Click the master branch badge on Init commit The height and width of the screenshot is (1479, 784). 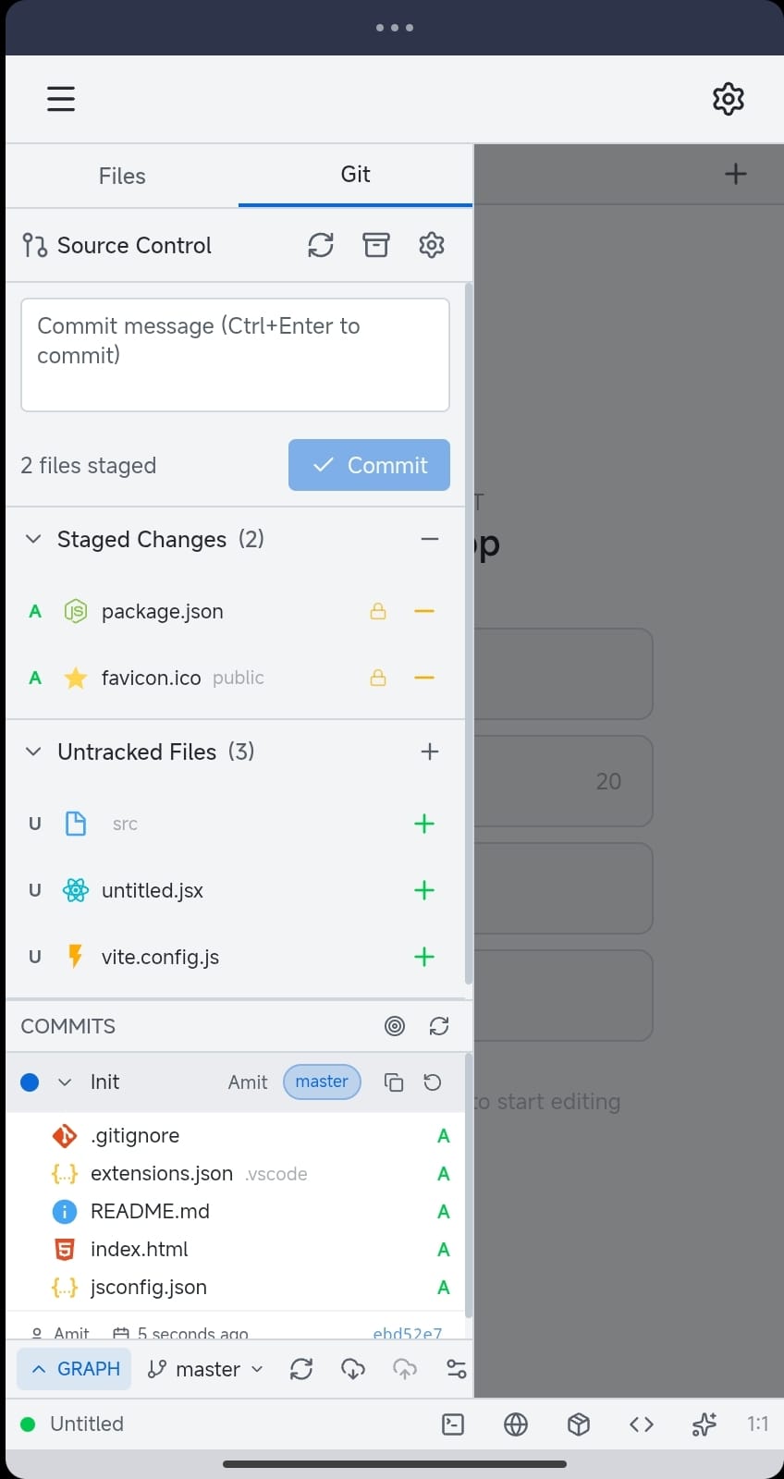(321, 1082)
